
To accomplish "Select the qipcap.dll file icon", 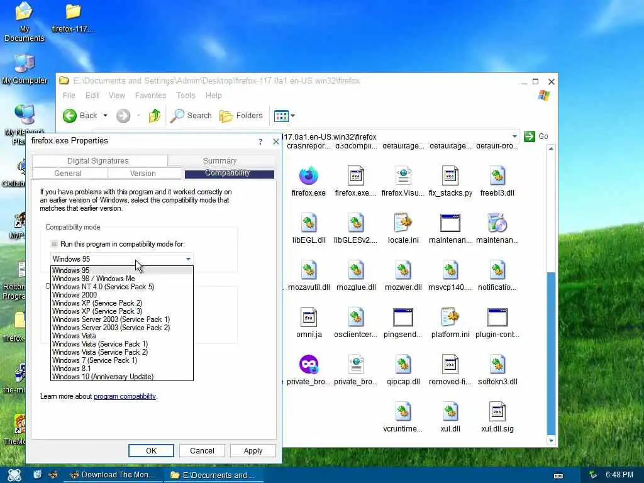I will [403, 365].
